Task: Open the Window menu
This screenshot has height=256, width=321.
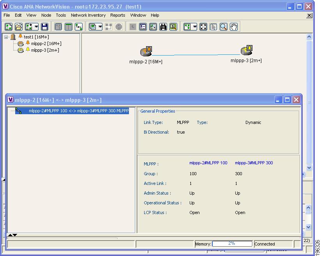Action: point(138,15)
